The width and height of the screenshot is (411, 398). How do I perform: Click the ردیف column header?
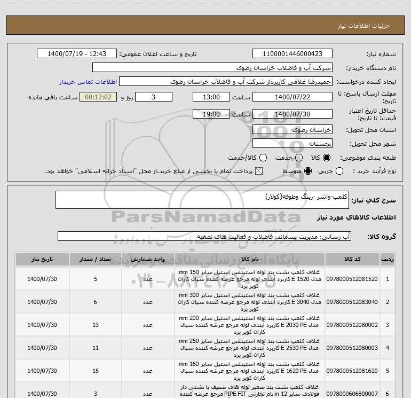click(x=388, y=260)
